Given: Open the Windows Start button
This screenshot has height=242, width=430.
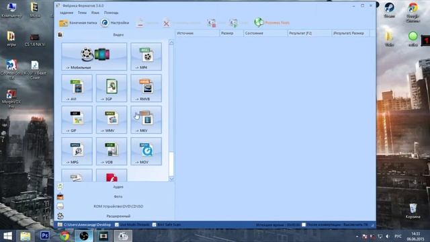Looking at the screenshot, I should click(x=7, y=236).
